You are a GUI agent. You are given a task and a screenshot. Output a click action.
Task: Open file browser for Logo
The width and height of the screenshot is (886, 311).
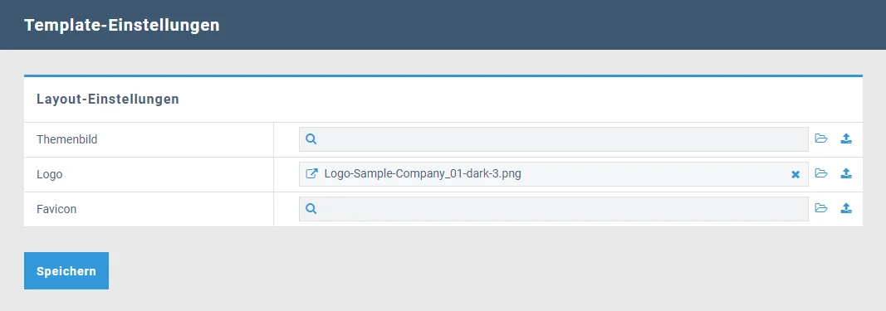pos(821,174)
